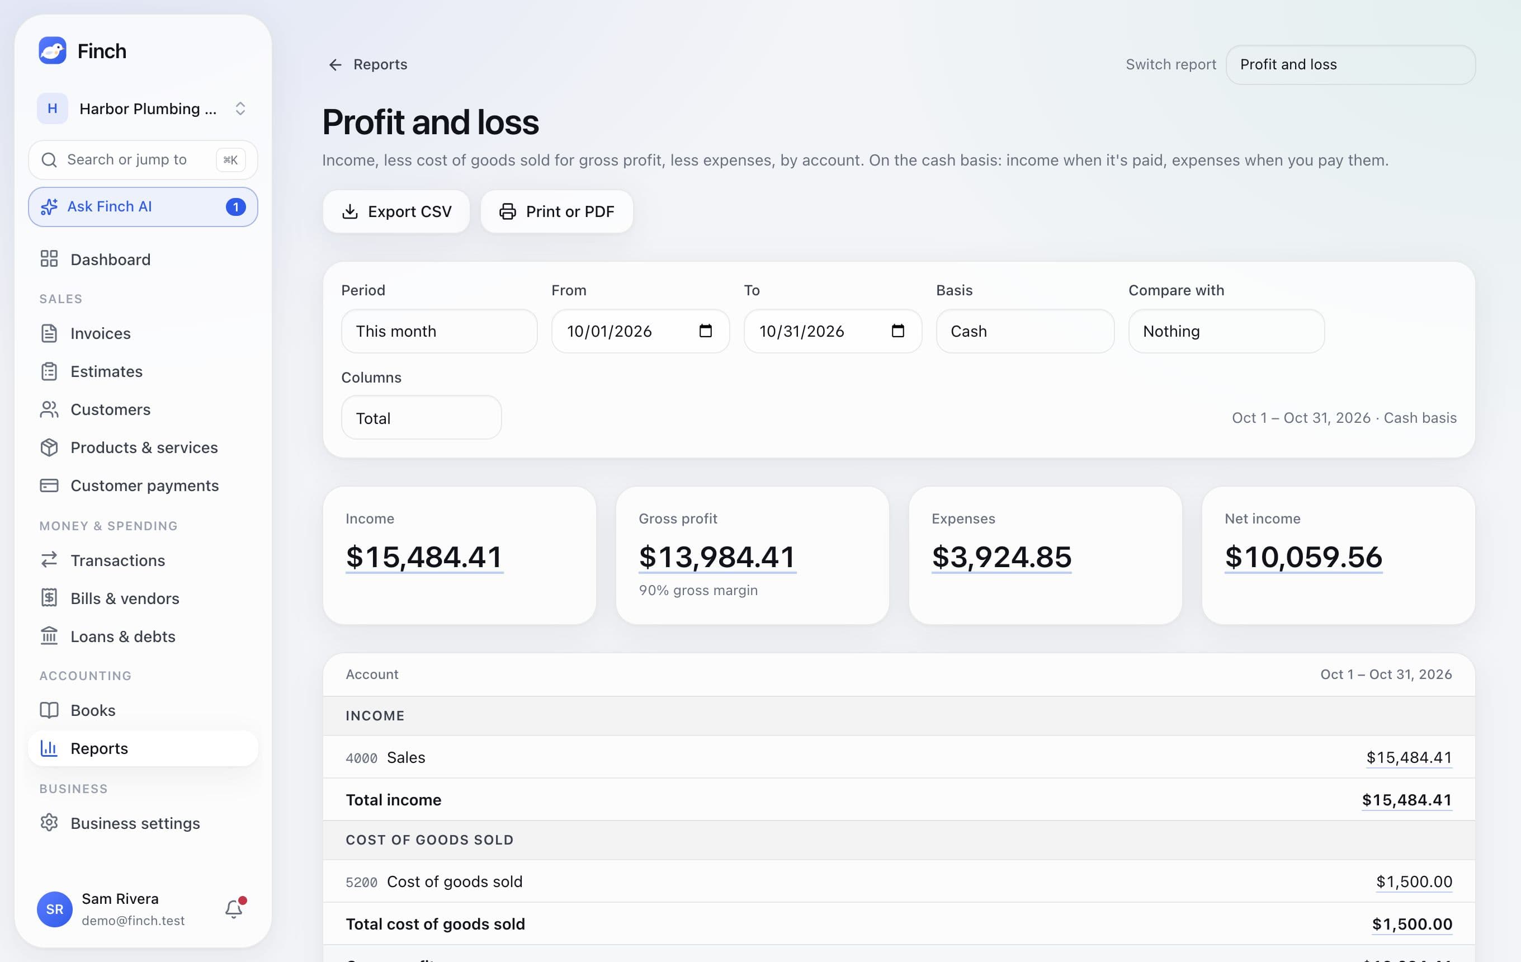Open the Compare with dropdown

point(1226,331)
